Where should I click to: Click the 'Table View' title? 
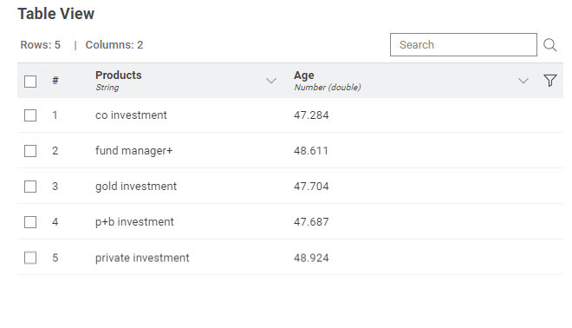55,14
